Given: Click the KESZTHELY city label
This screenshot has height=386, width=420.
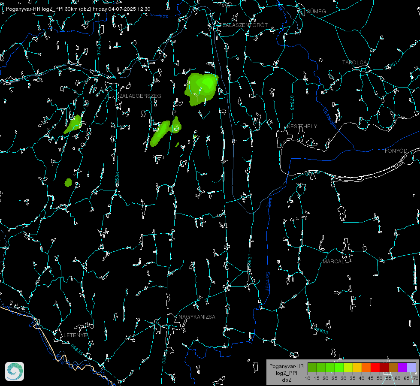Looking at the screenshot, I should pos(302,127).
